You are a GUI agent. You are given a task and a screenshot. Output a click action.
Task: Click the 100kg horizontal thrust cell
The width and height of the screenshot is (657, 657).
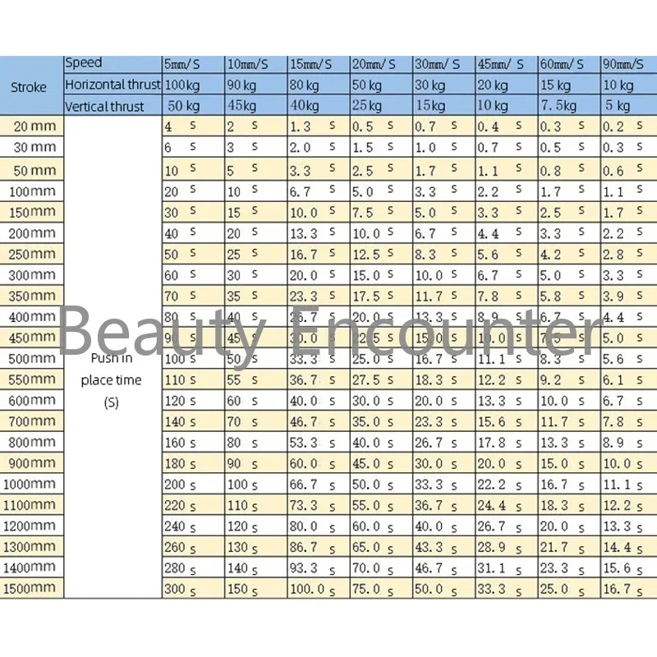click(x=193, y=85)
